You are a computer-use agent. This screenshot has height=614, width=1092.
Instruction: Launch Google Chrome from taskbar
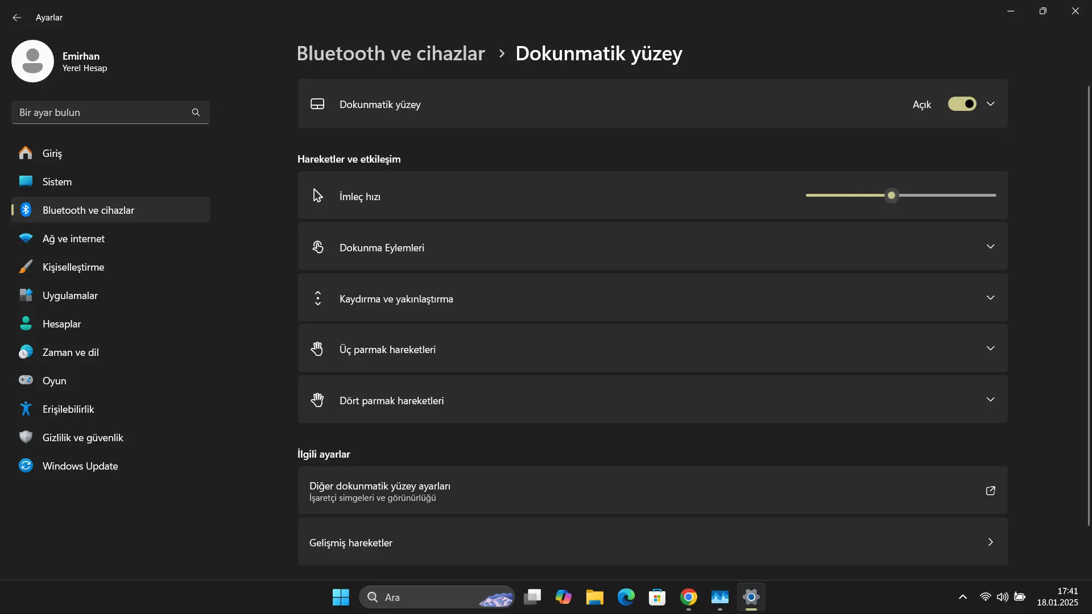[689, 597]
